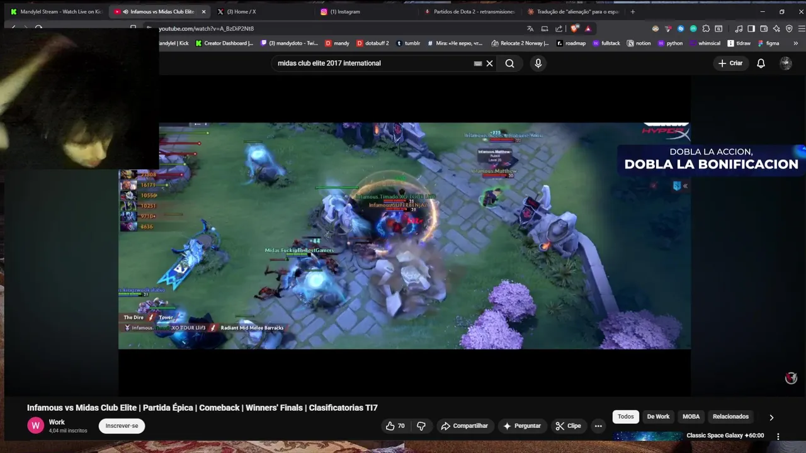Open the roadmap bookmark
Screen dimensions: 806x453
(x=571, y=43)
